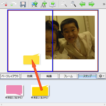106x106 pixels.
Task: Click the children photo on the page
Action: click(70, 37)
